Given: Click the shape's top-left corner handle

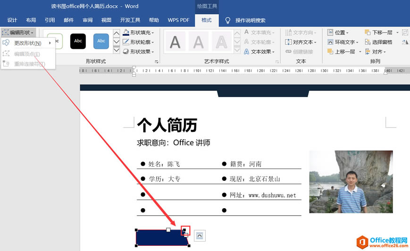Looking at the screenshot, I should (x=136, y=230).
